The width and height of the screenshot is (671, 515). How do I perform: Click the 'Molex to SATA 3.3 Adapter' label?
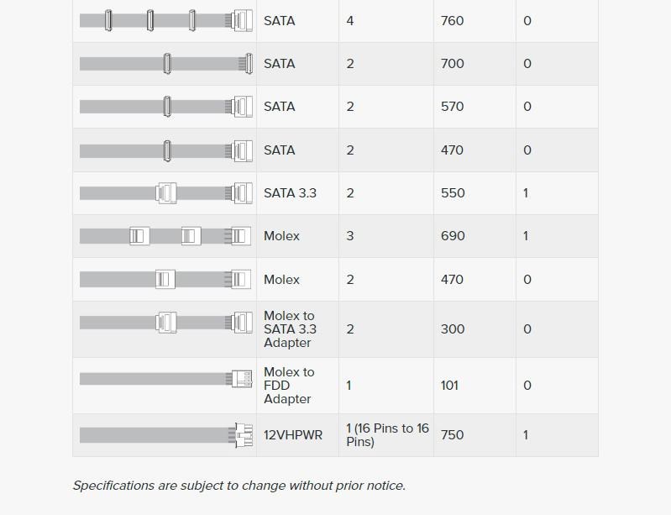pos(290,329)
